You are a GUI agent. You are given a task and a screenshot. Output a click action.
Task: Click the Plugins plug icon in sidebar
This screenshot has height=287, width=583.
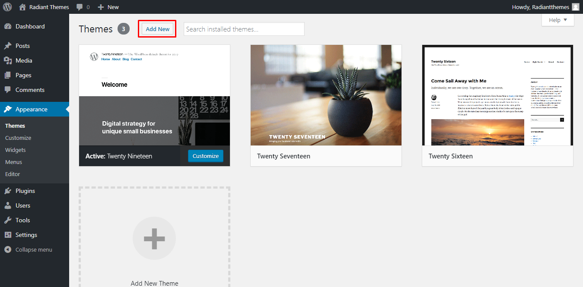click(x=8, y=191)
